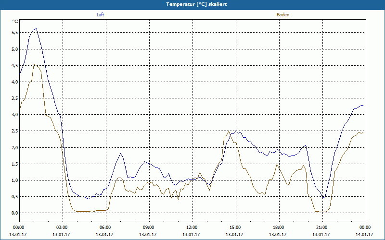The image size is (385, 240).
Task: Click the 1,5 y-axis value
Action: click(x=15, y=164)
